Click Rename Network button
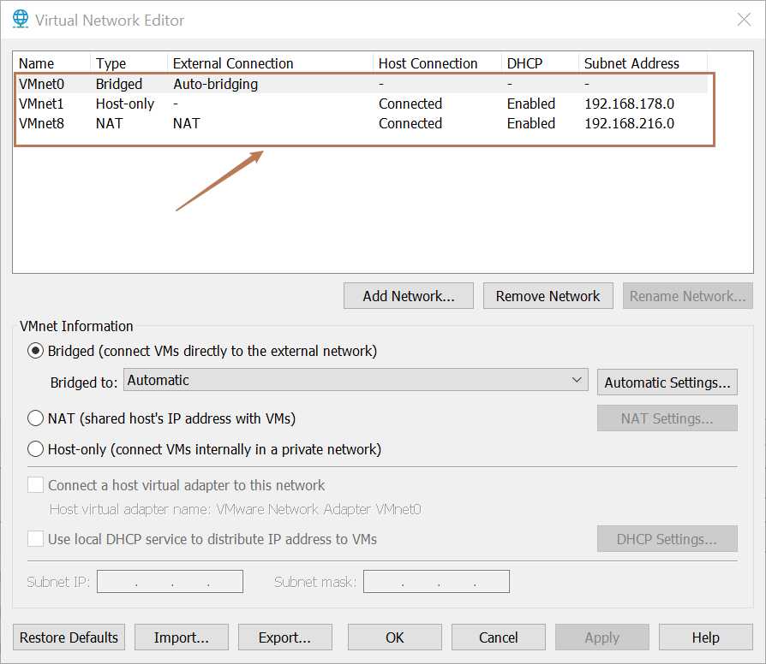Viewport: 766px width, 664px height. click(687, 296)
